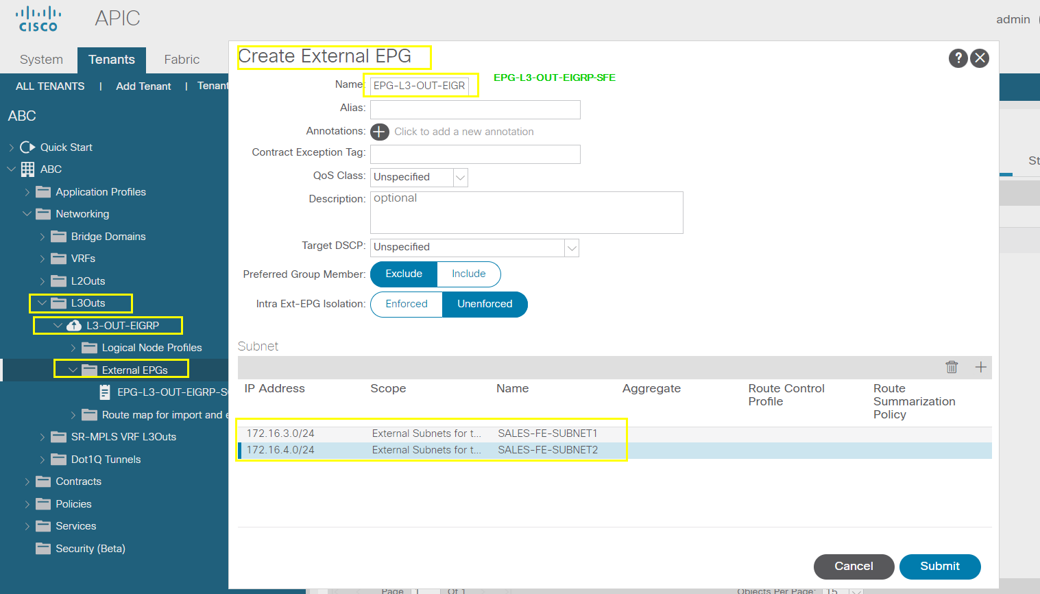Viewport: 1040px width, 594px height.
Task: Click in the Alias input field
Action: [x=475, y=110]
